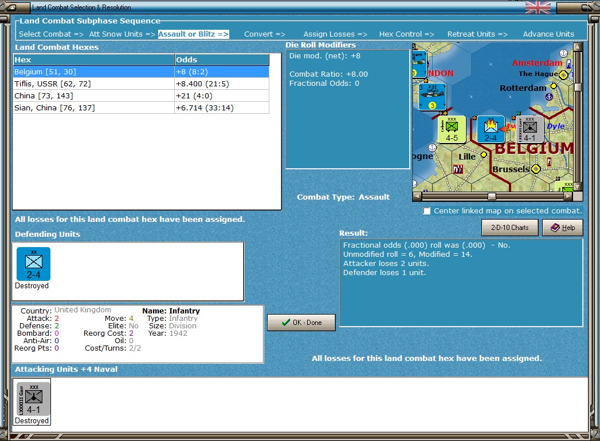The image size is (600, 441).
Task: Click the Combat Ratio: +8.00 text
Action: (x=328, y=74)
